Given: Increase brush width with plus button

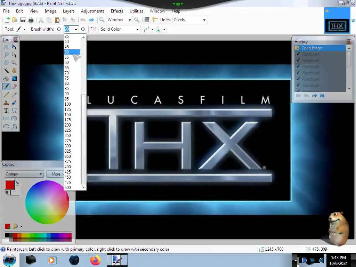Looking at the screenshot, I should coord(83,29).
